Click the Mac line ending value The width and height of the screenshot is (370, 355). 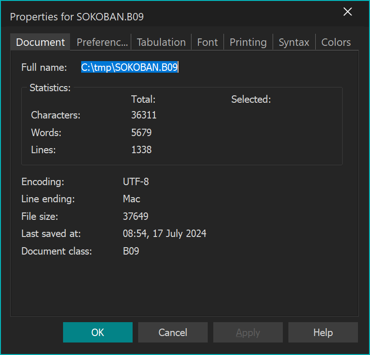click(x=131, y=199)
